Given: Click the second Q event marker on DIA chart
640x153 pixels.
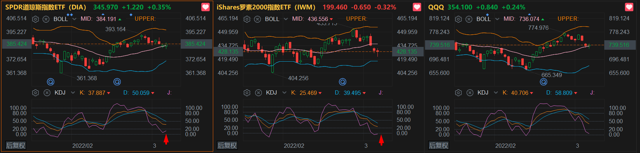Looking at the screenshot, I should [x=117, y=82].
